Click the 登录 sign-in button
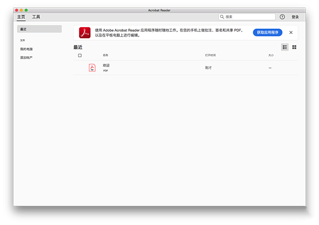 pos(295,17)
